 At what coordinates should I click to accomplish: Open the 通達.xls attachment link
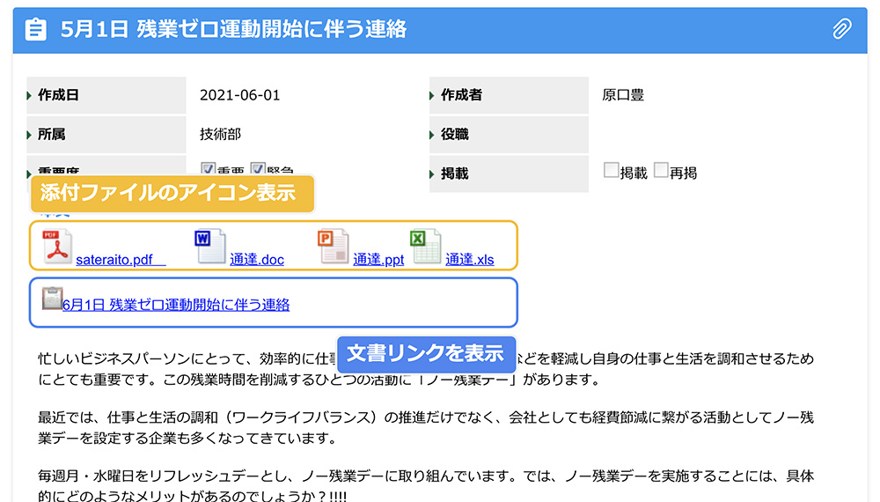pyautogui.click(x=470, y=260)
